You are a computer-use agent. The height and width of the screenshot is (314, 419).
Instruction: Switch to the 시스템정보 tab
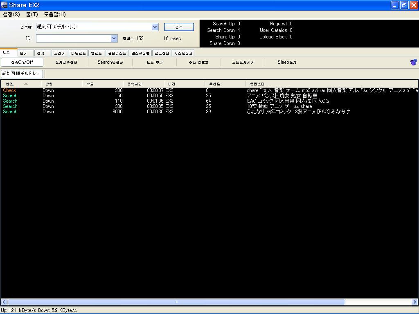pos(183,53)
